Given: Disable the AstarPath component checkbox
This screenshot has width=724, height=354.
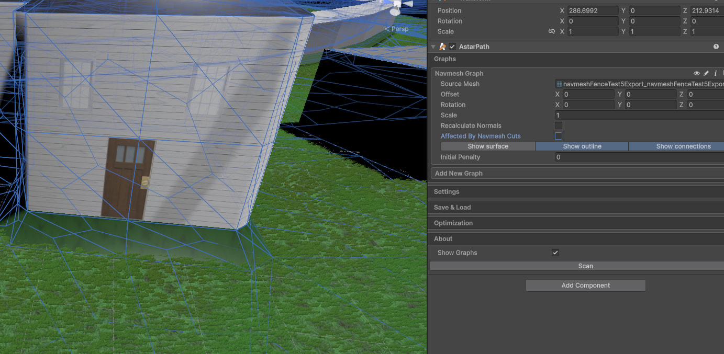Looking at the screenshot, I should (x=452, y=47).
